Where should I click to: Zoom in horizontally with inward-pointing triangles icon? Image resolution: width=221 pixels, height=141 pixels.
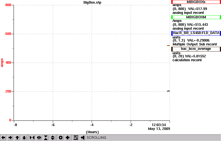coord(32,137)
